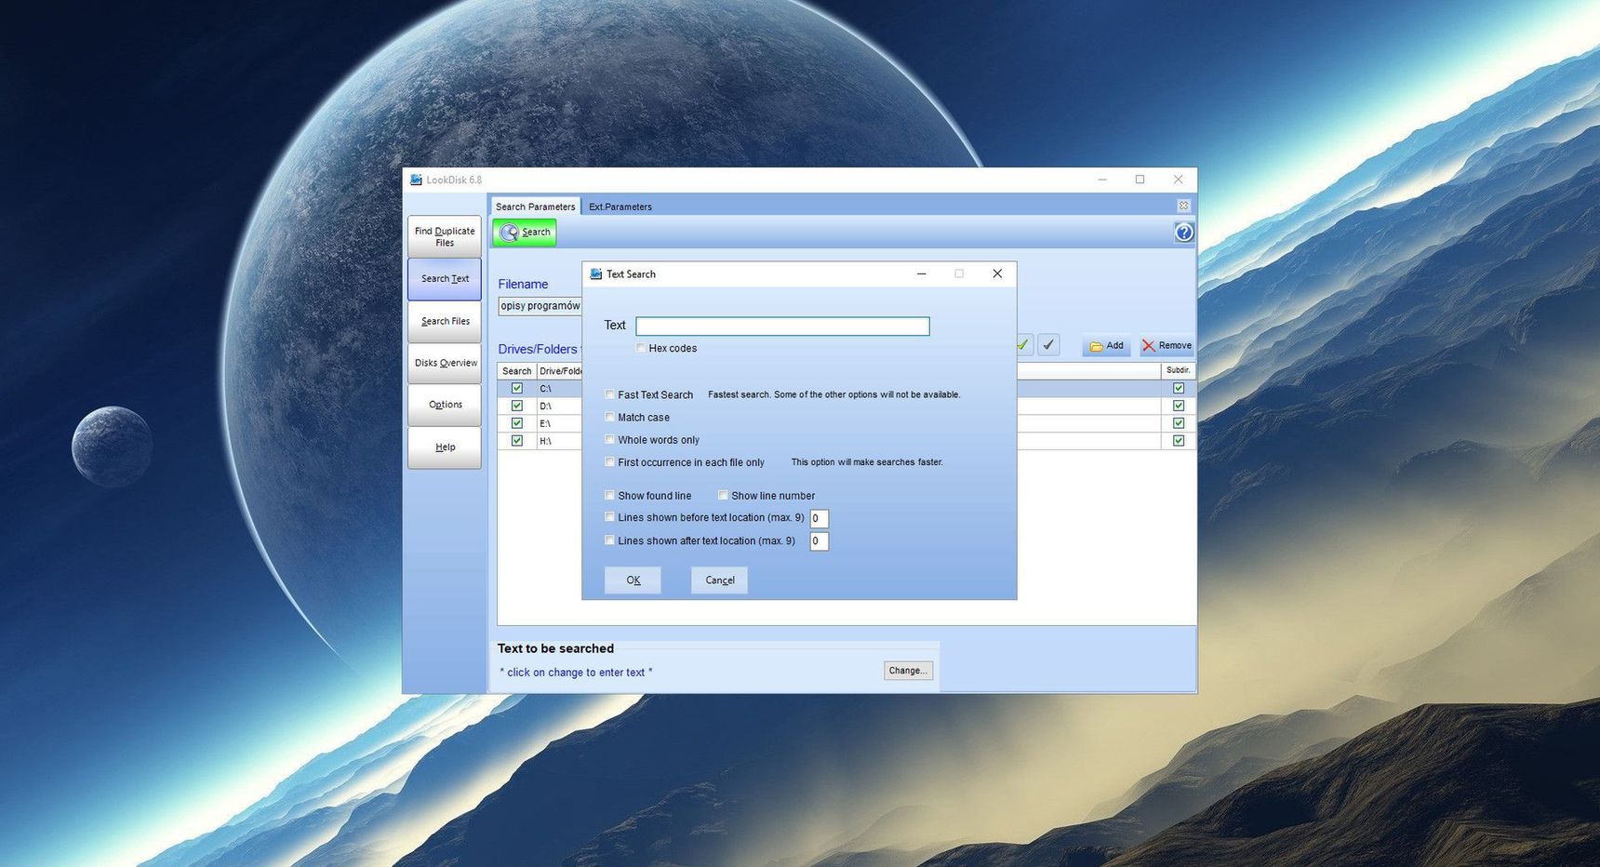This screenshot has width=1600, height=867.
Task: Click the lines-after number field
Action: [819, 541]
